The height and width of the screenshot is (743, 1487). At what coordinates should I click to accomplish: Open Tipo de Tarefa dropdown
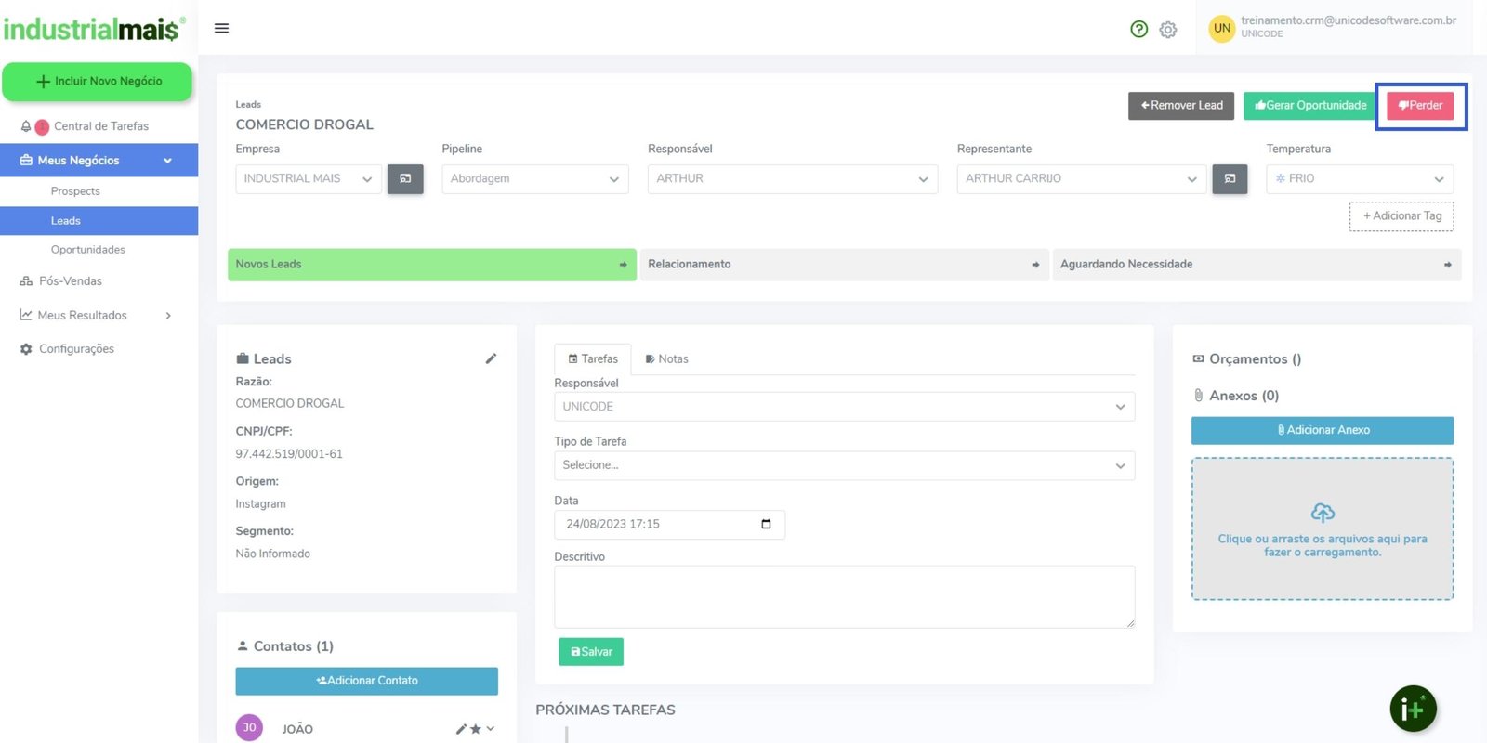pos(843,465)
